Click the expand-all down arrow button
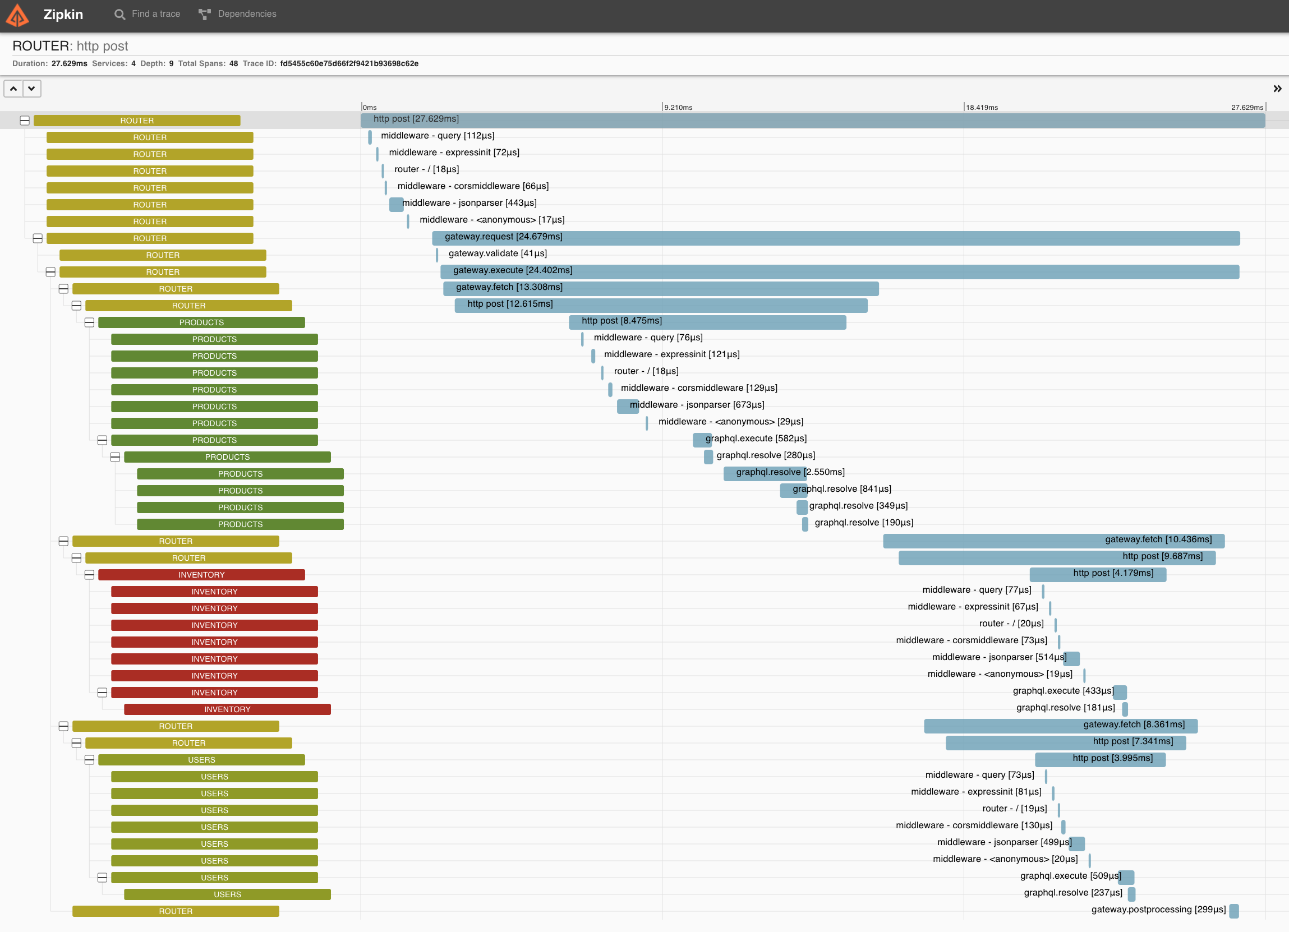The height and width of the screenshot is (932, 1289). [31, 89]
